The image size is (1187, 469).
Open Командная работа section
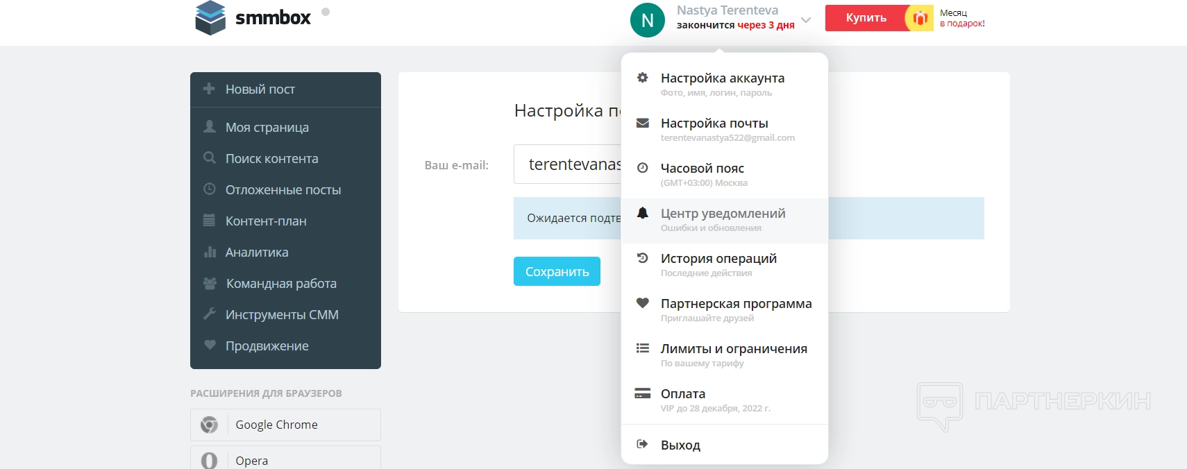[x=285, y=283]
